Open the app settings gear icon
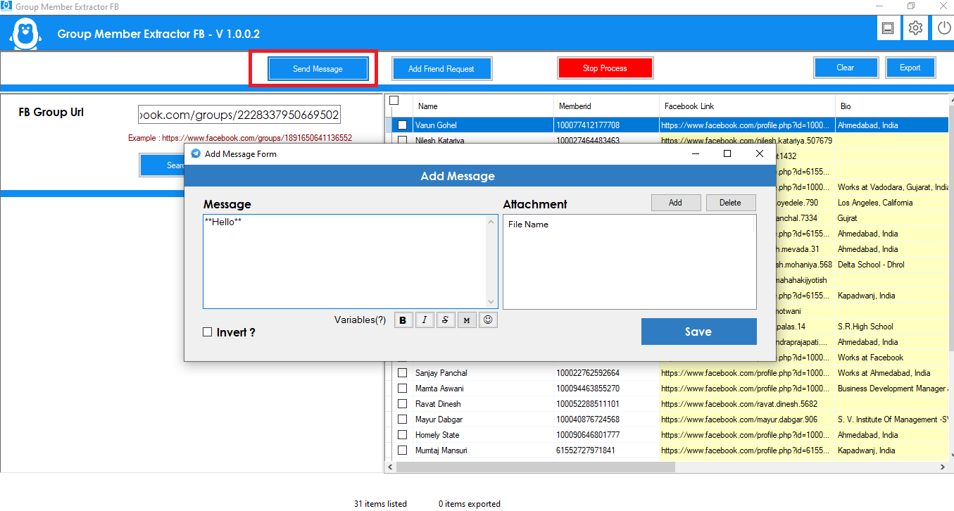The width and height of the screenshot is (954, 511). pyautogui.click(x=915, y=27)
